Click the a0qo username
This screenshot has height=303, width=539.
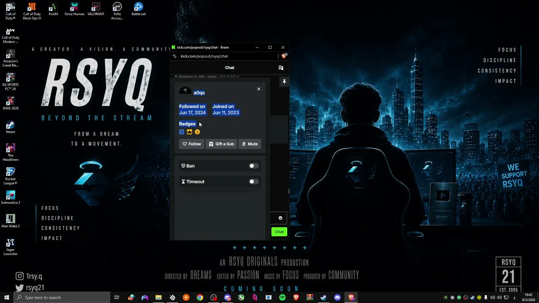click(x=199, y=93)
